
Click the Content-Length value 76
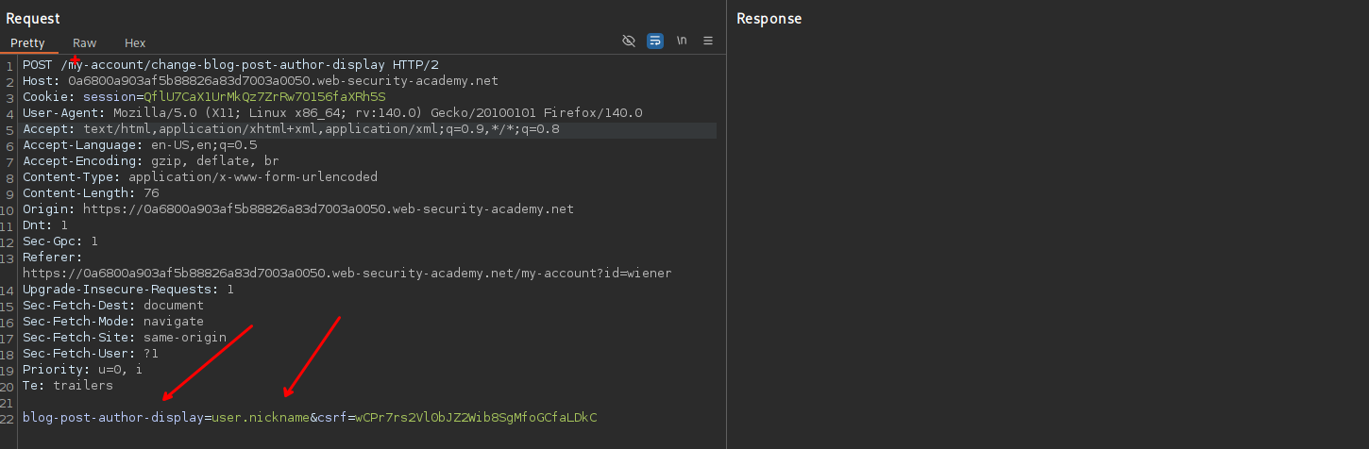coord(151,193)
